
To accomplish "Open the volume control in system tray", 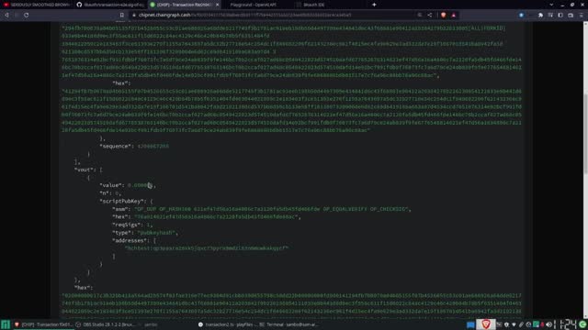I will point(548,324).
